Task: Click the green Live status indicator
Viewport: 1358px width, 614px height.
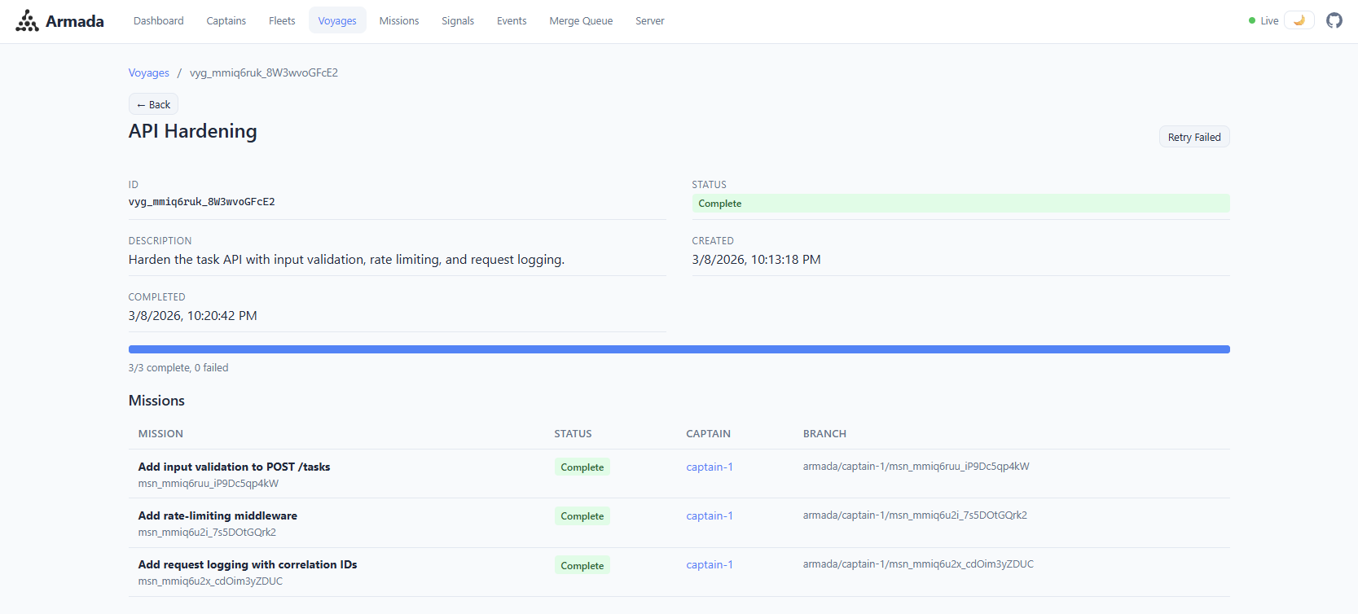Action: click(1264, 21)
